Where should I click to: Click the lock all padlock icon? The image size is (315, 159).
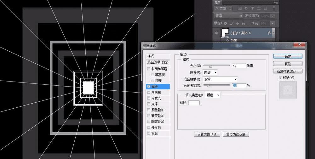(243, 23)
